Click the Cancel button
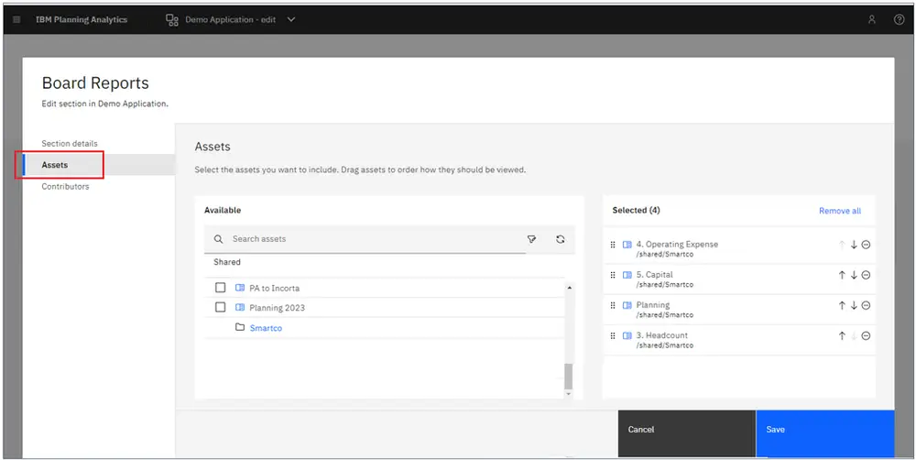916x460 pixels. click(x=686, y=433)
